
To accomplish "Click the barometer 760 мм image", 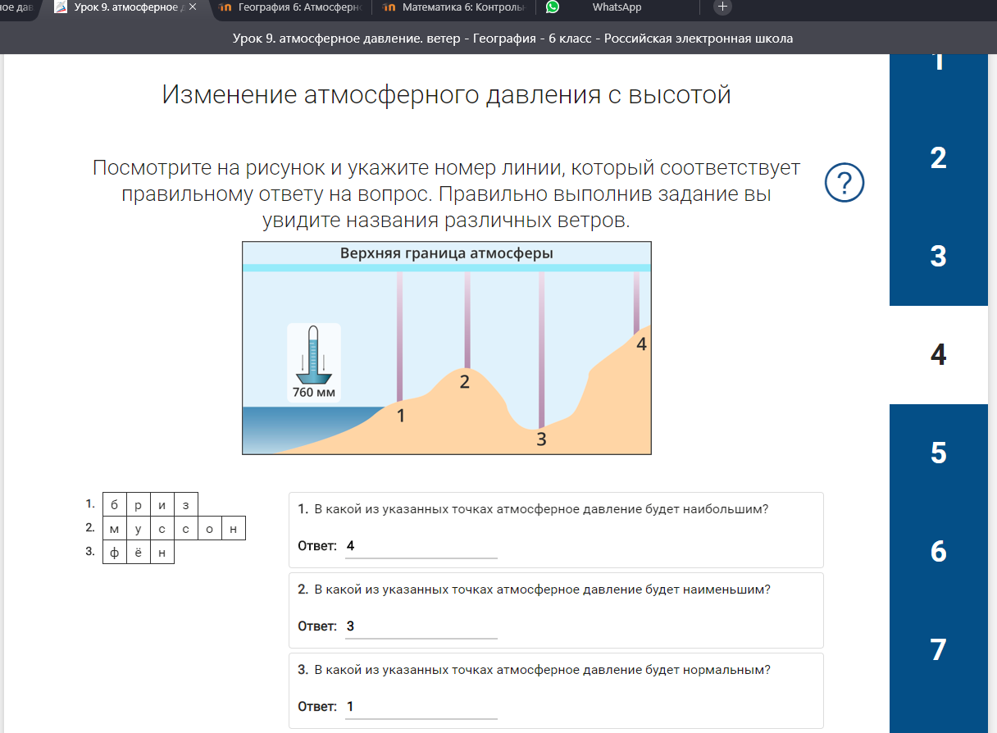I will 313,363.
